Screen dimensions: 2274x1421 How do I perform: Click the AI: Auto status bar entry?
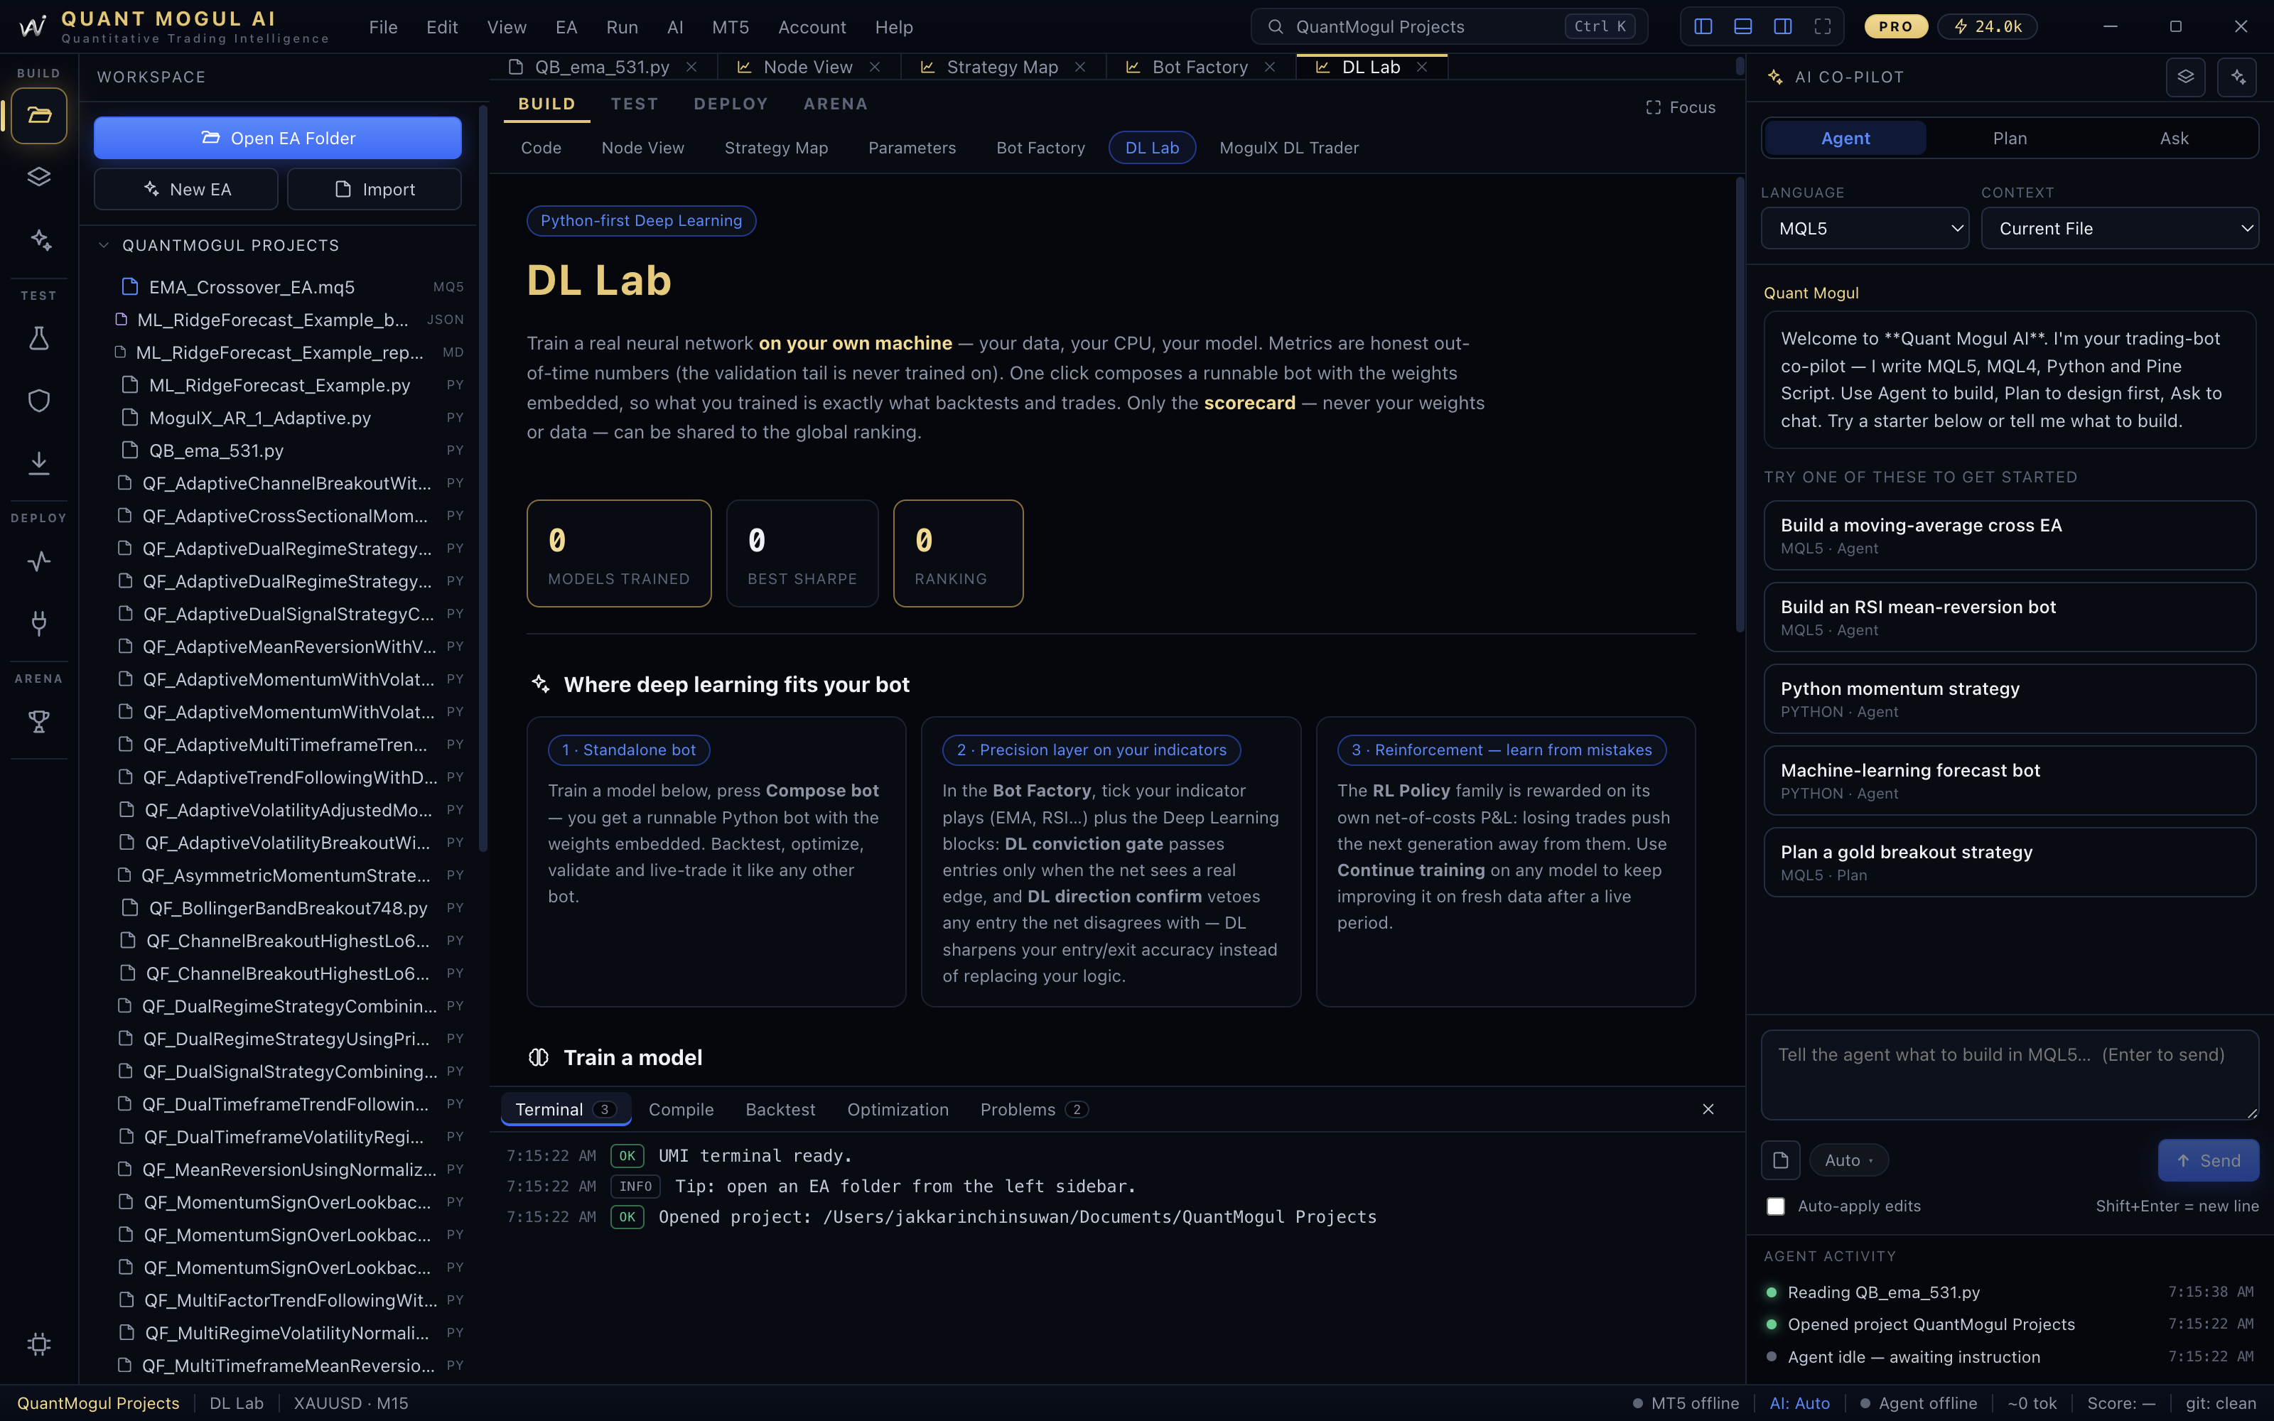click(1799, 1403)
